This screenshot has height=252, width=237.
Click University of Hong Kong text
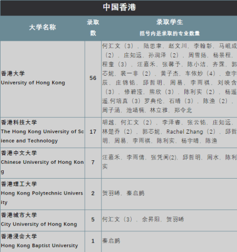click(33, 83)
